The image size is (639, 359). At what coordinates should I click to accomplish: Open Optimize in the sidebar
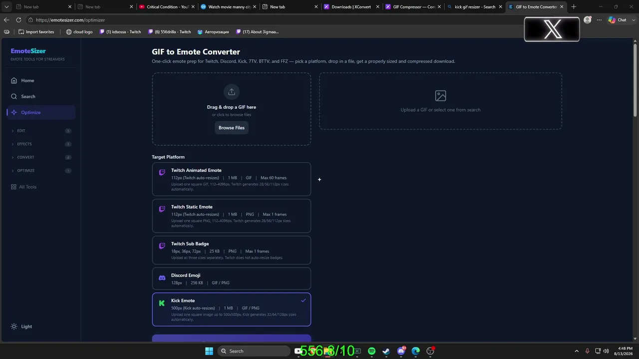pyautogui.click(x=41, y=112)
